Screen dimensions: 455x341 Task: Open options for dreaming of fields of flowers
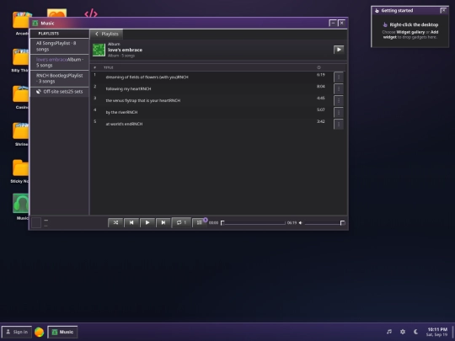(x=339, y=77)
